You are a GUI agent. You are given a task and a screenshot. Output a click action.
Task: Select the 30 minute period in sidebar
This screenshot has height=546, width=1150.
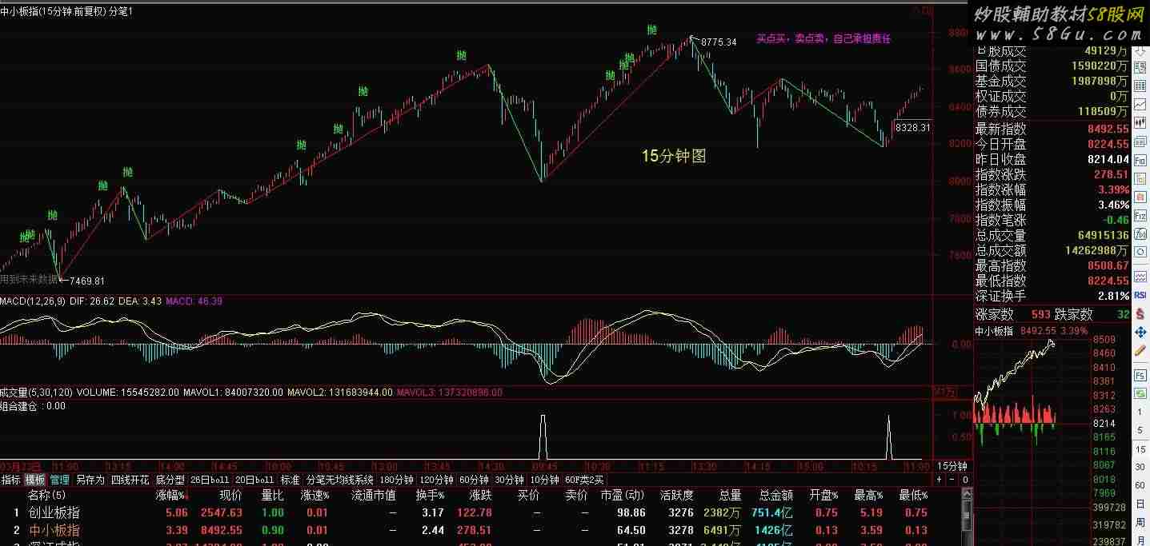coord(1140,468)
